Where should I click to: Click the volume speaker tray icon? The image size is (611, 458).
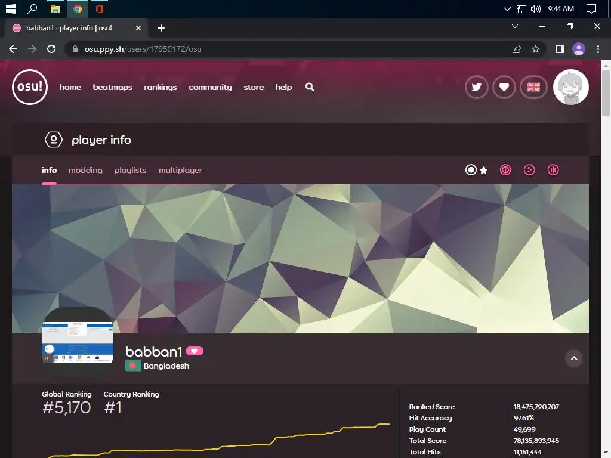(x=536, y=9)
